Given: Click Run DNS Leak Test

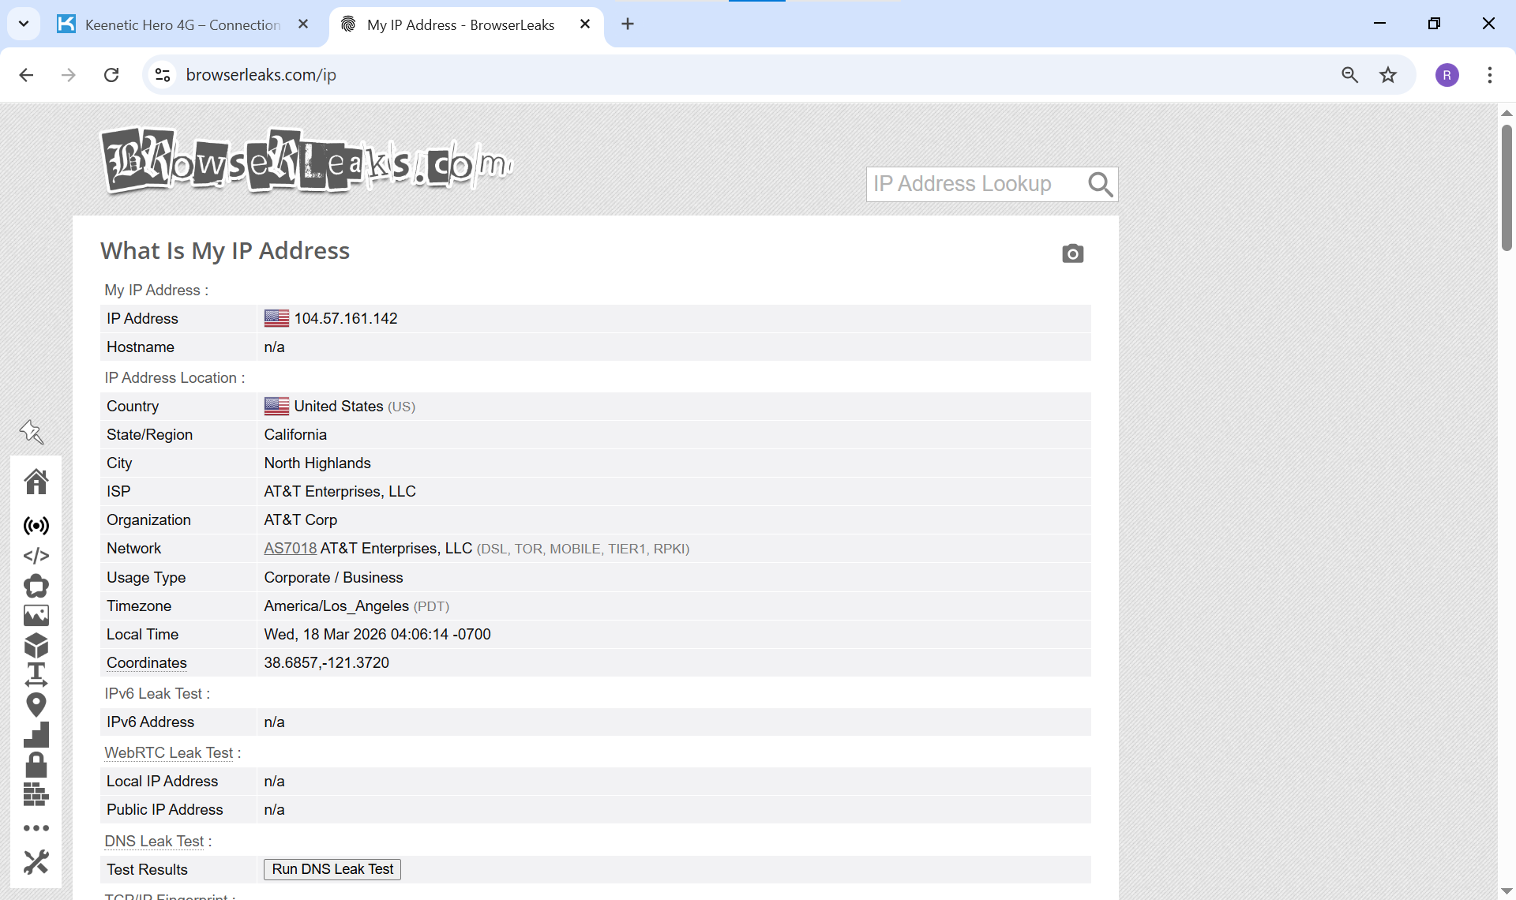Looking at the screenshot, I should point(332,869).
